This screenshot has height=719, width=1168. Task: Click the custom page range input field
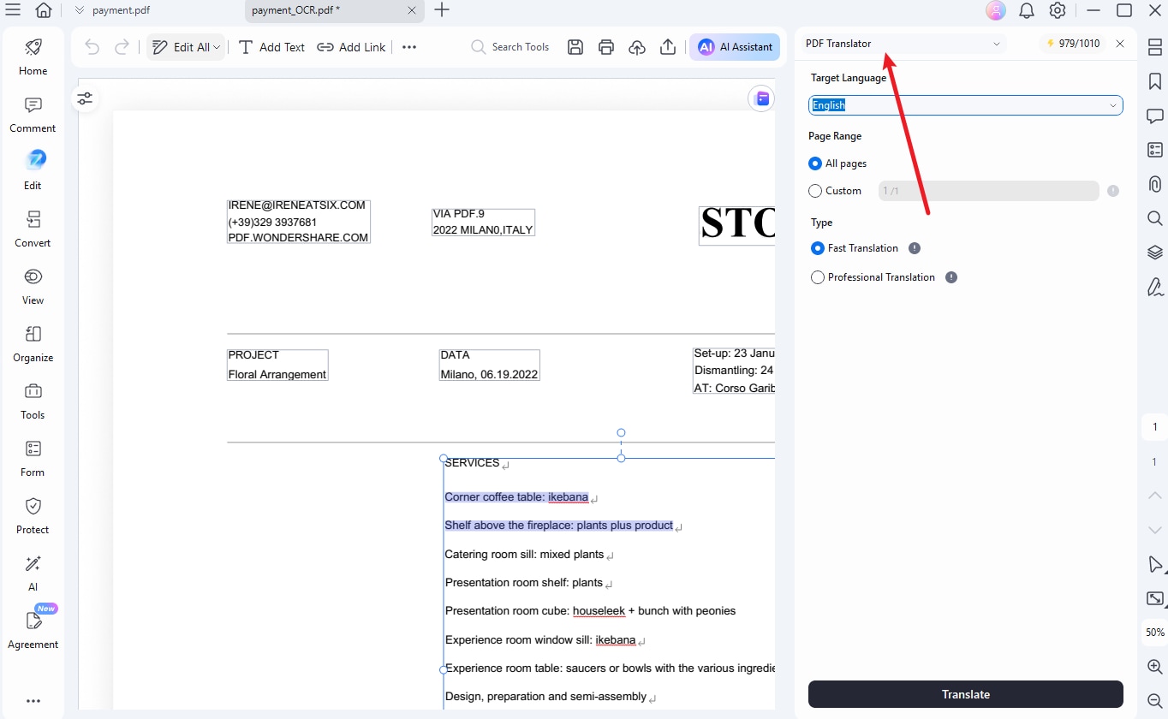coord(989,191)
